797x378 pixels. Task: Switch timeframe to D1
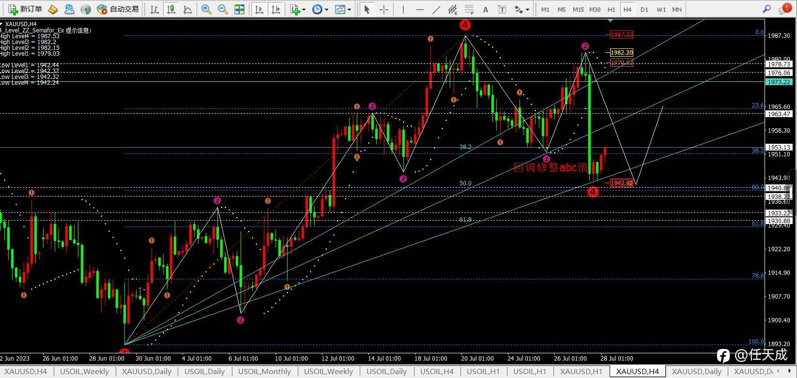pos(644,9)
